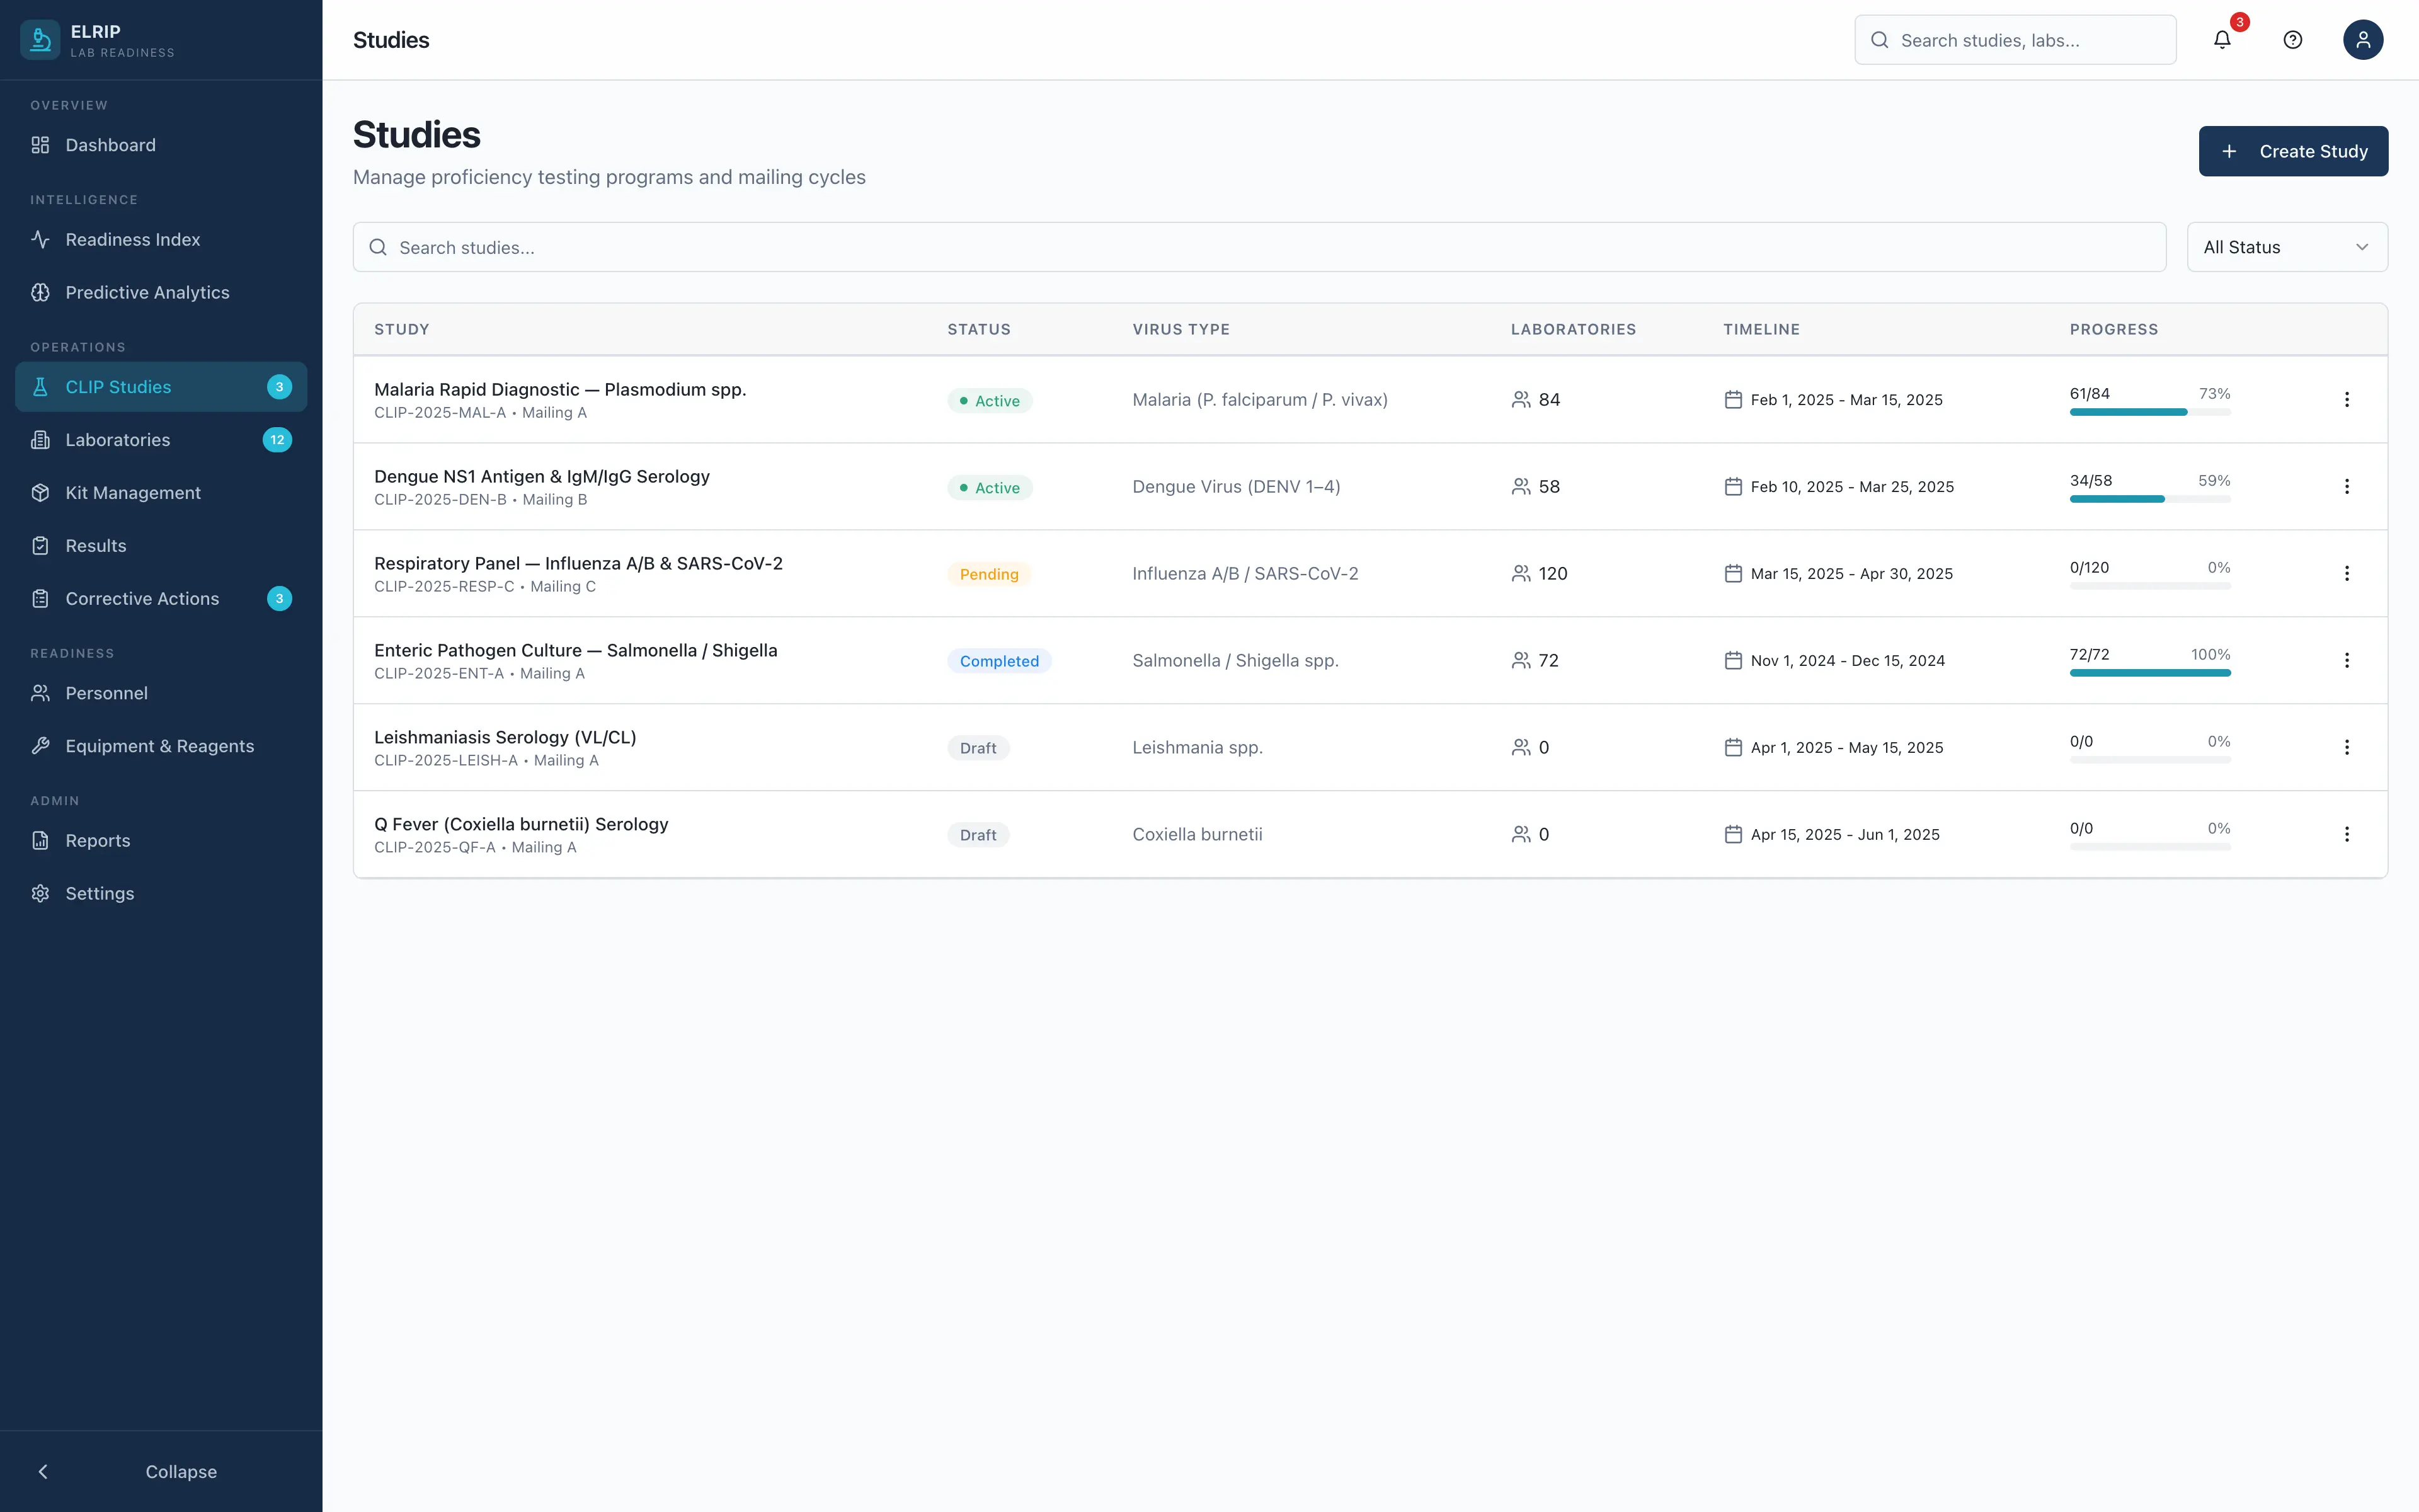This screenshot has height=1512, width=2419.
Task: Open the Q Fever study actions menu
Action: [2346, 834]
